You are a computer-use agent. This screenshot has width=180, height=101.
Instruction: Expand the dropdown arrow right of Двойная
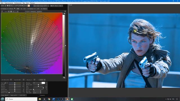click(x=65, y=12)
